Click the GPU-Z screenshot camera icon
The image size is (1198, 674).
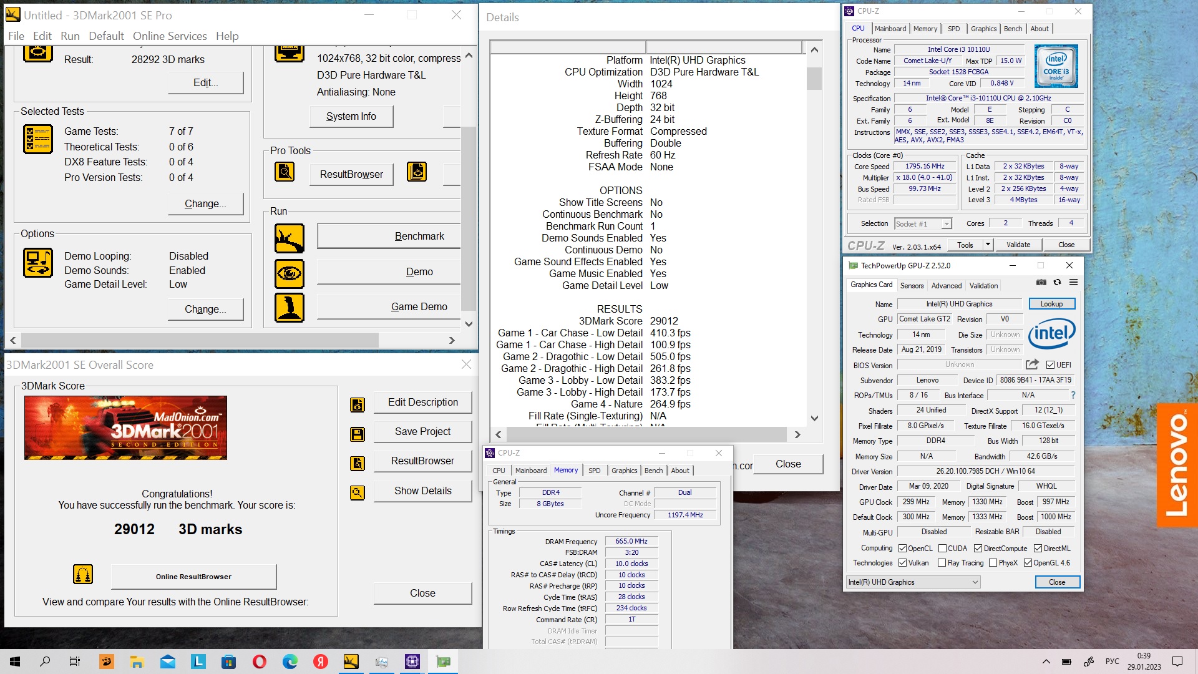[1041, 283]
